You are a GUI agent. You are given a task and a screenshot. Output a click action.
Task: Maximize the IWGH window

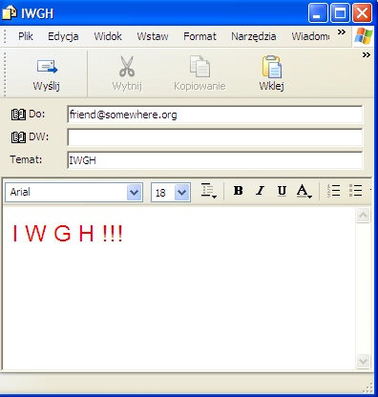pyautogui.click(x=340, y=13)
